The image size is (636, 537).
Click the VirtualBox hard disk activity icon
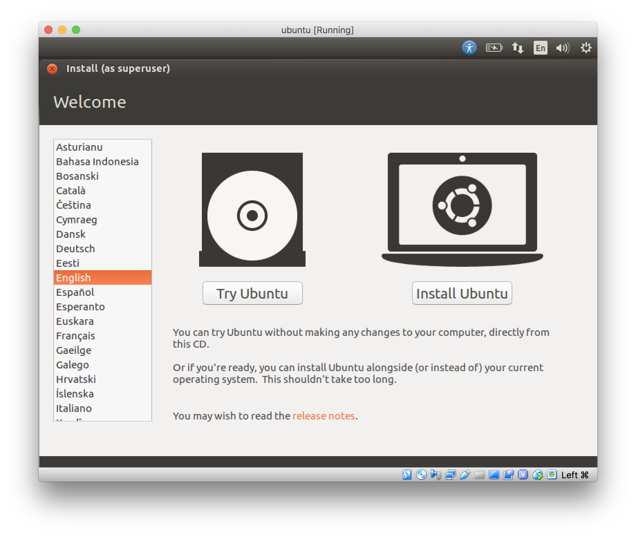(407, 475)
